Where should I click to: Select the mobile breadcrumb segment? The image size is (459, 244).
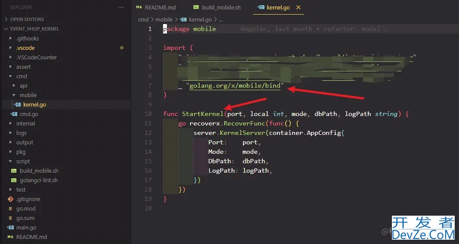(164, 20)
